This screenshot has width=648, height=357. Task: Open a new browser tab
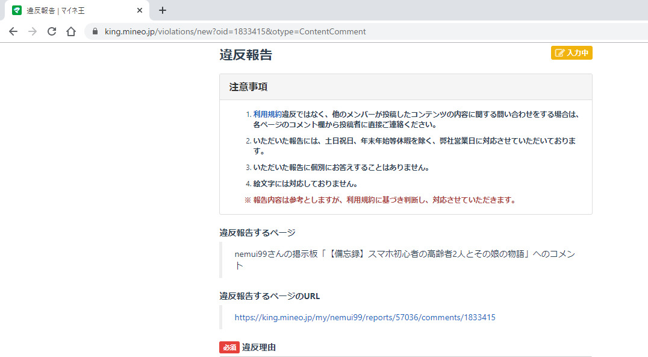(x=163, y=10)
